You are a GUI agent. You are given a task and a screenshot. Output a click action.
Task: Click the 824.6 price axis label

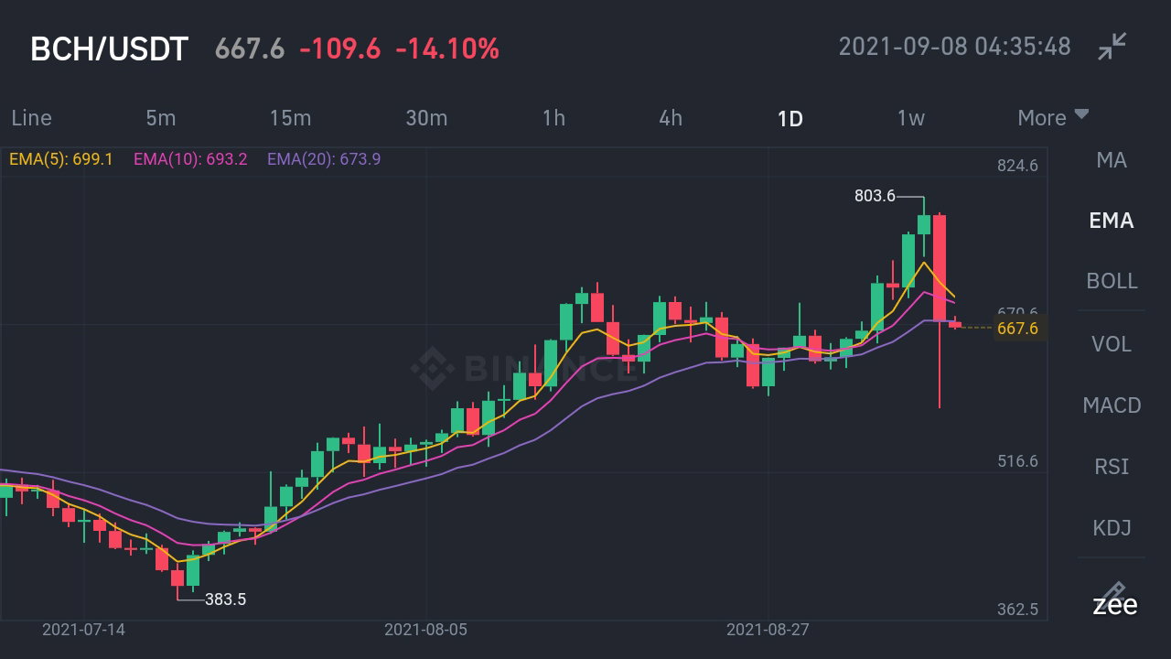(x=1017, y=166)
